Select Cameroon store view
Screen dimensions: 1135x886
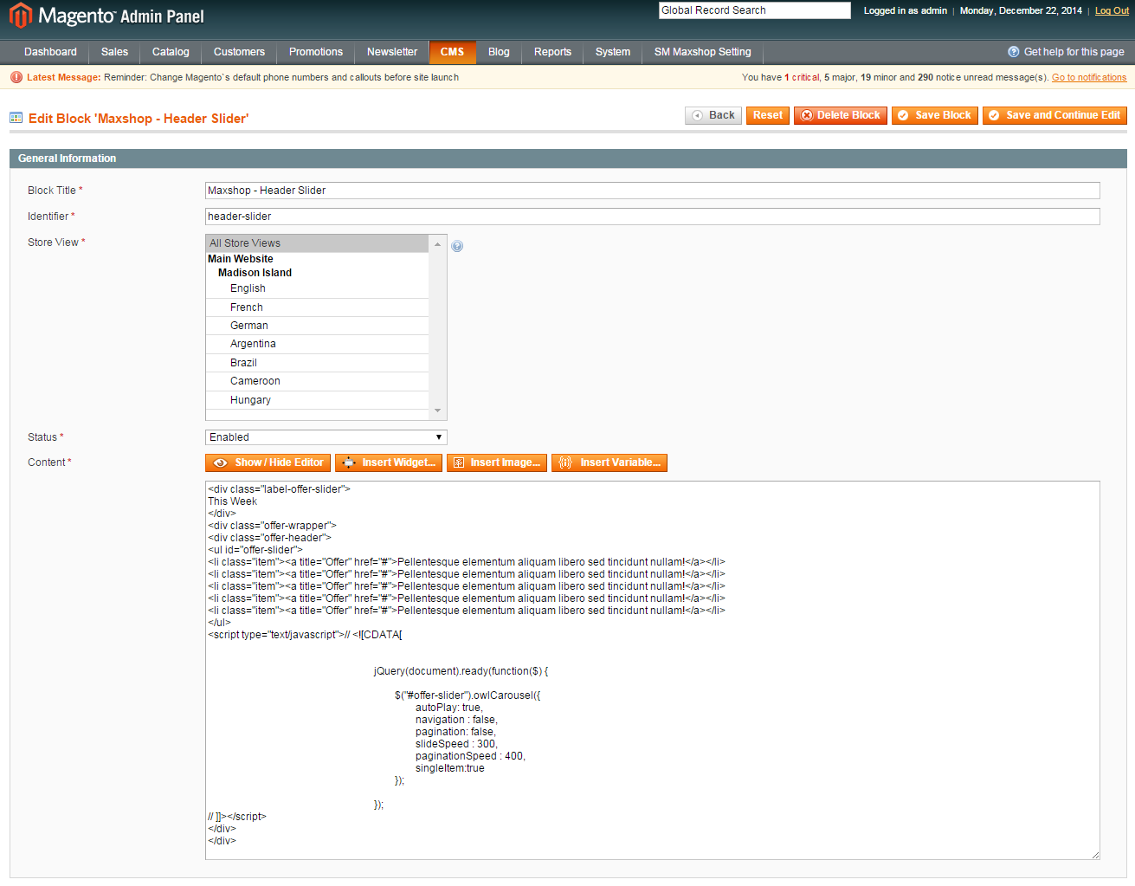point(317,381)
